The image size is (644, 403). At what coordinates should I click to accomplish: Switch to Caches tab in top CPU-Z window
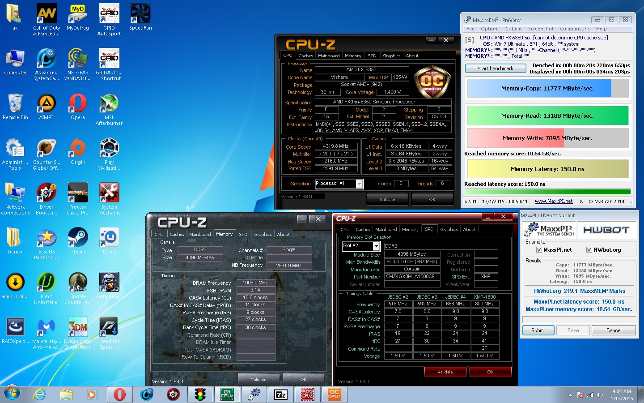coord(305,56)
